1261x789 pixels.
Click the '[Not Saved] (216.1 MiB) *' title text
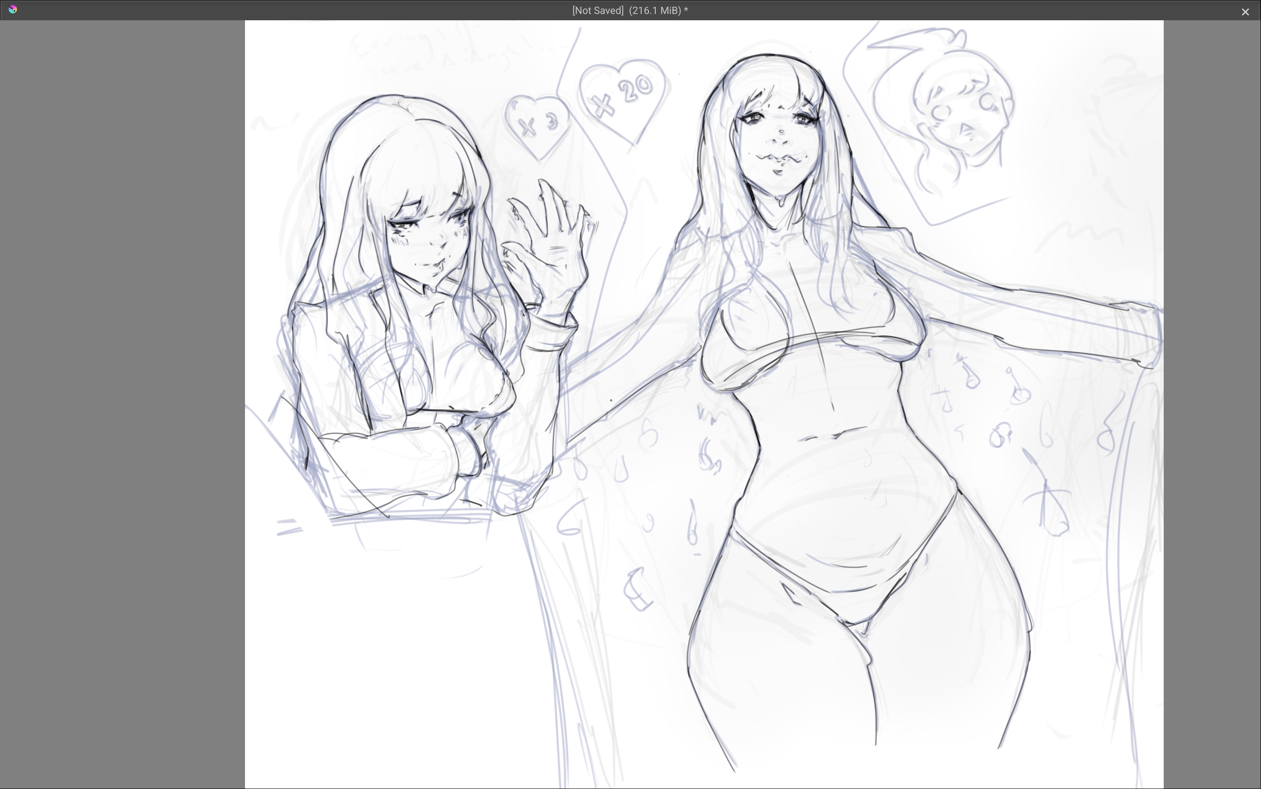(630, 10)
